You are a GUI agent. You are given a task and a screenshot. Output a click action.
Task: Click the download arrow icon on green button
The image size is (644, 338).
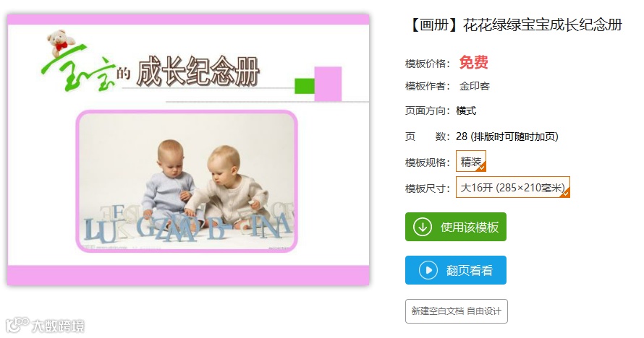(422, 227)
